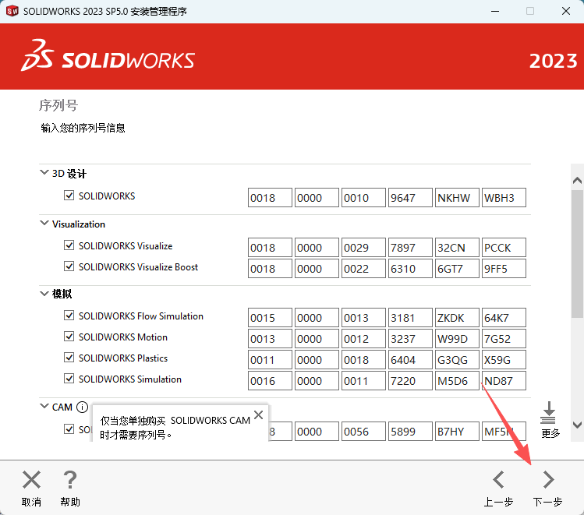The height and width of the screenshot is (515, 584).
Task: Click SOLIDWORKS serial field containing 0018
Action: coord(270,198)
